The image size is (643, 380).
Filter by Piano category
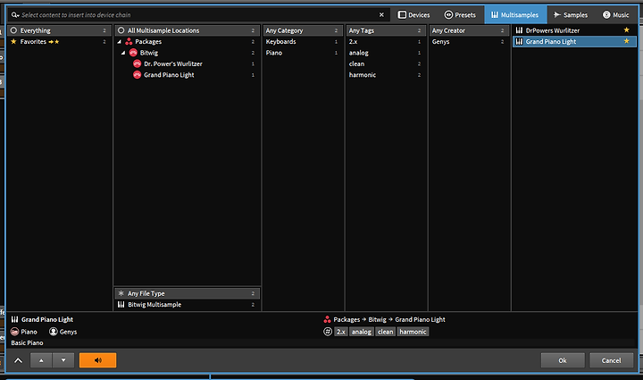coord(302,53)
